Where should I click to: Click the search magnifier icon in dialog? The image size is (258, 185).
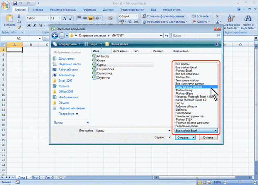click(218, 35)
